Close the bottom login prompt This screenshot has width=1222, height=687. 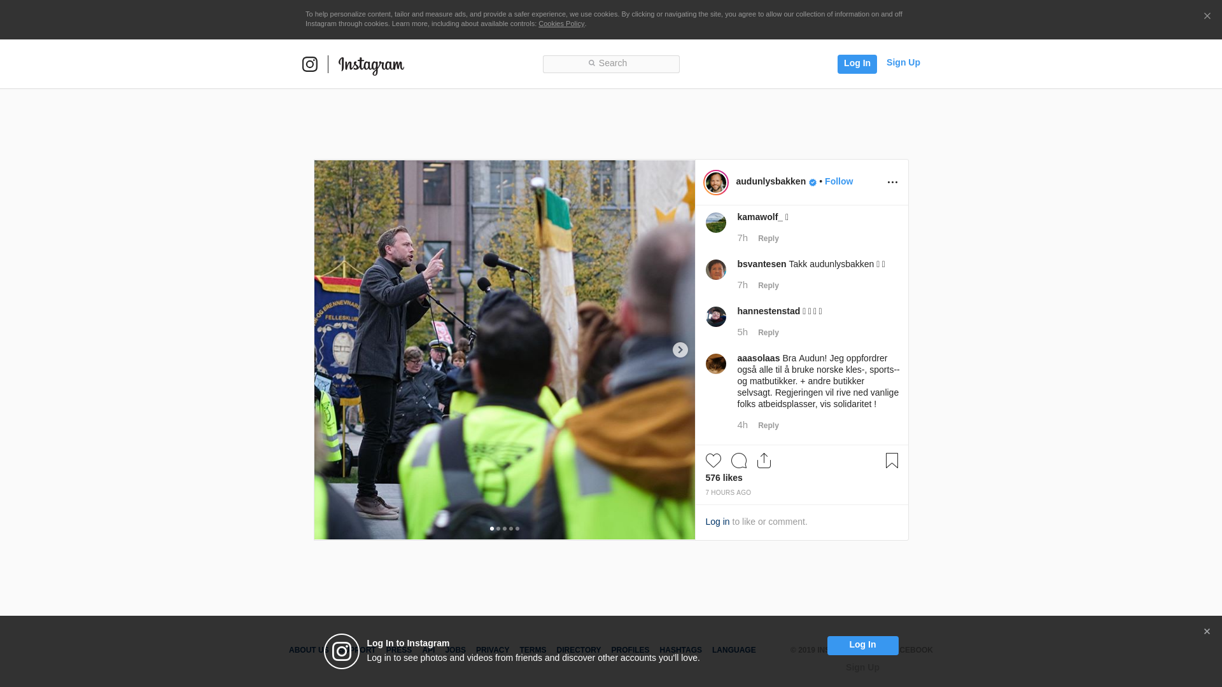[1207, 632]
